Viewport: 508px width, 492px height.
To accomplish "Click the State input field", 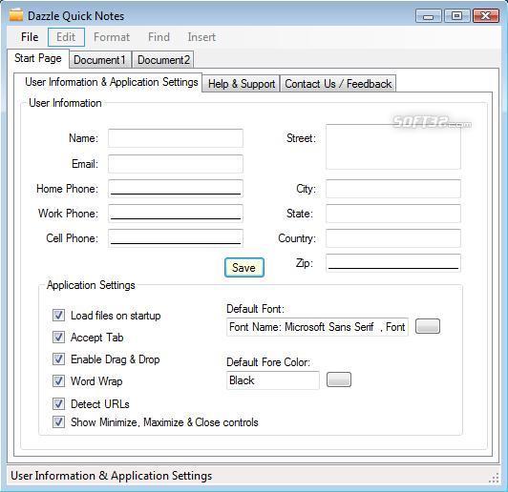I will pyautogui.click(x=393, y=214).
